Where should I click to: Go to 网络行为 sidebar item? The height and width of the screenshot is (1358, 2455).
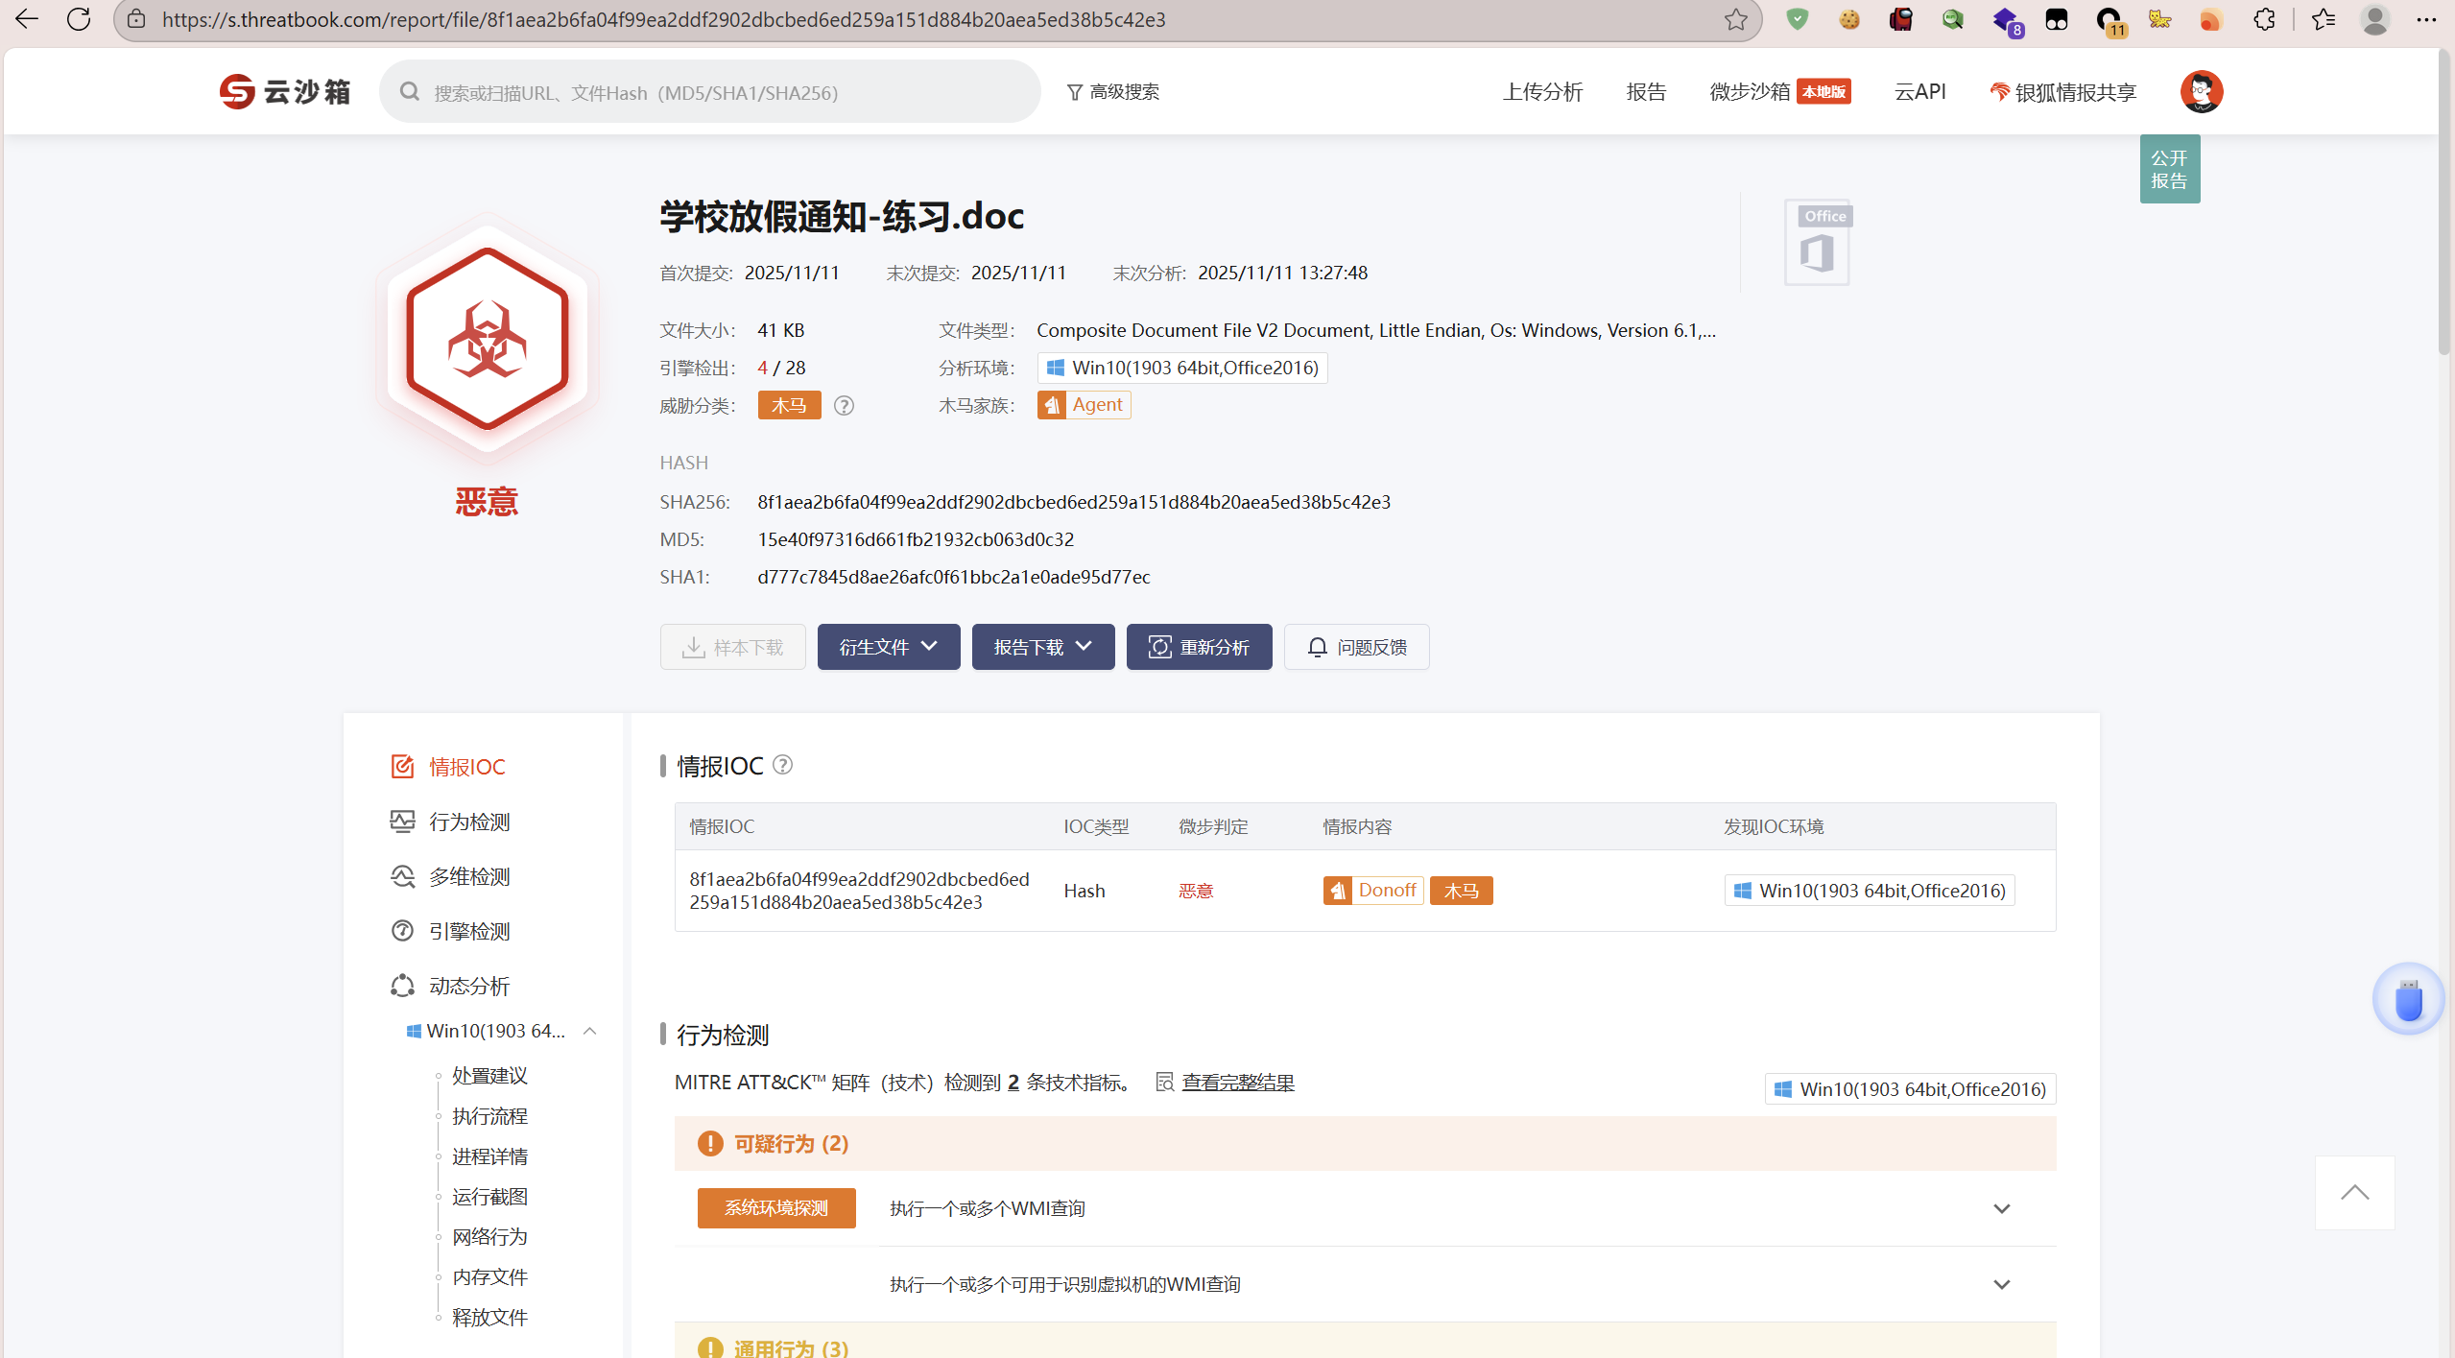pyautogui.click(x=489, y=1236)
